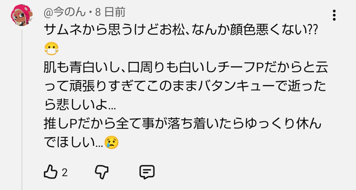Click the mask-wearing face emoji
Viewport: 356px width, 190px height.
(x=51, y=49)
